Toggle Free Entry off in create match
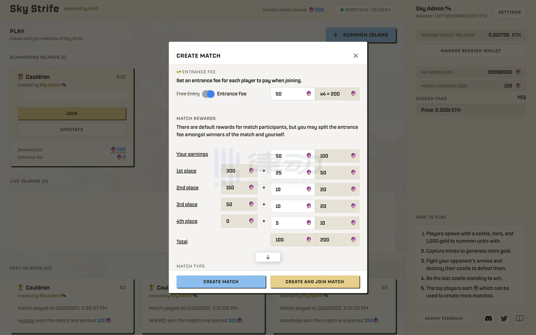 click(208, 94)
